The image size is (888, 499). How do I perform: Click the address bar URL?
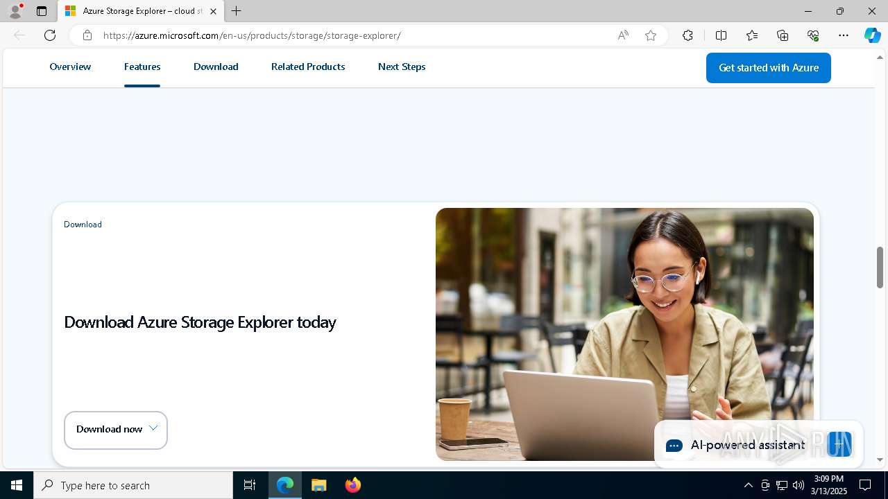pos(252,35)
